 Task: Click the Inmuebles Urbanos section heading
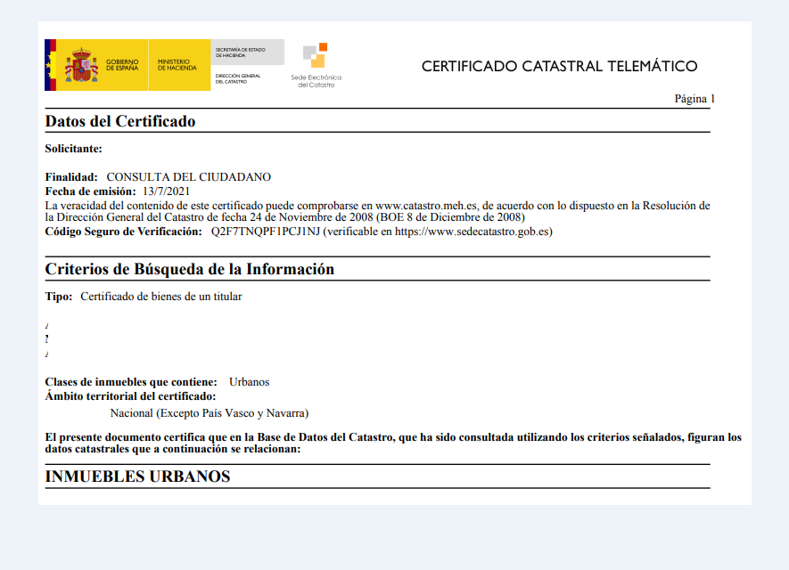point(137,476)
